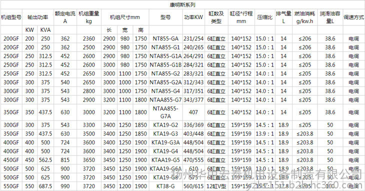Select the KT38-G model cell
The width and height of the screenshot is (365, 191).
click(165, 186)
